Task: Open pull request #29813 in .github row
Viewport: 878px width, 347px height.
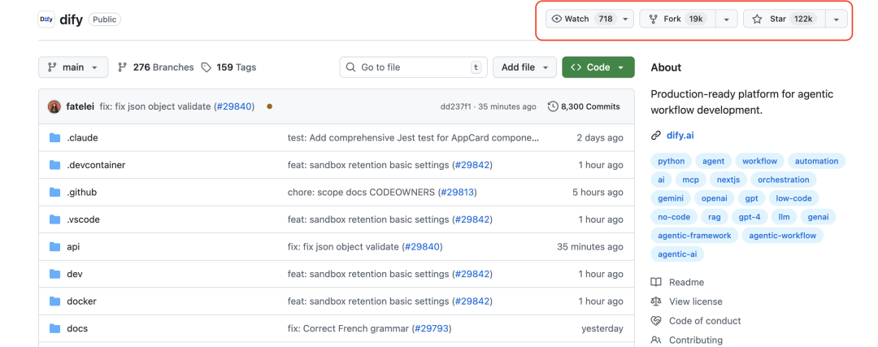Action: click(457, 192)
